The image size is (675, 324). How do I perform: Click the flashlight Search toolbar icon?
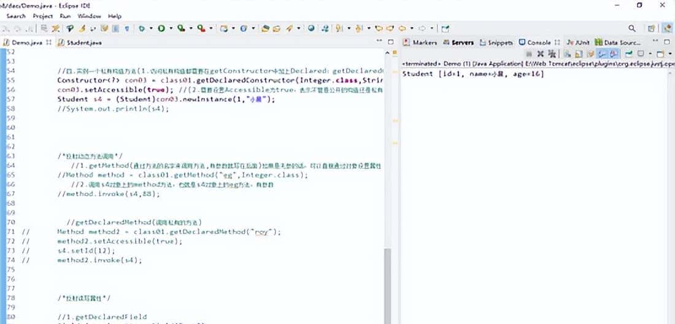289,28
